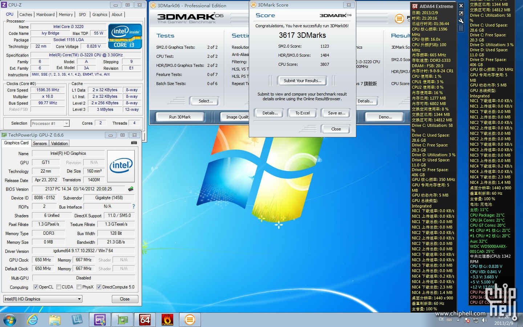Image resolution: width=523 pixels, height=327 pixels.
Task: Switch to the SPD tab in CPU-Z
Action: tap(82, 15)
